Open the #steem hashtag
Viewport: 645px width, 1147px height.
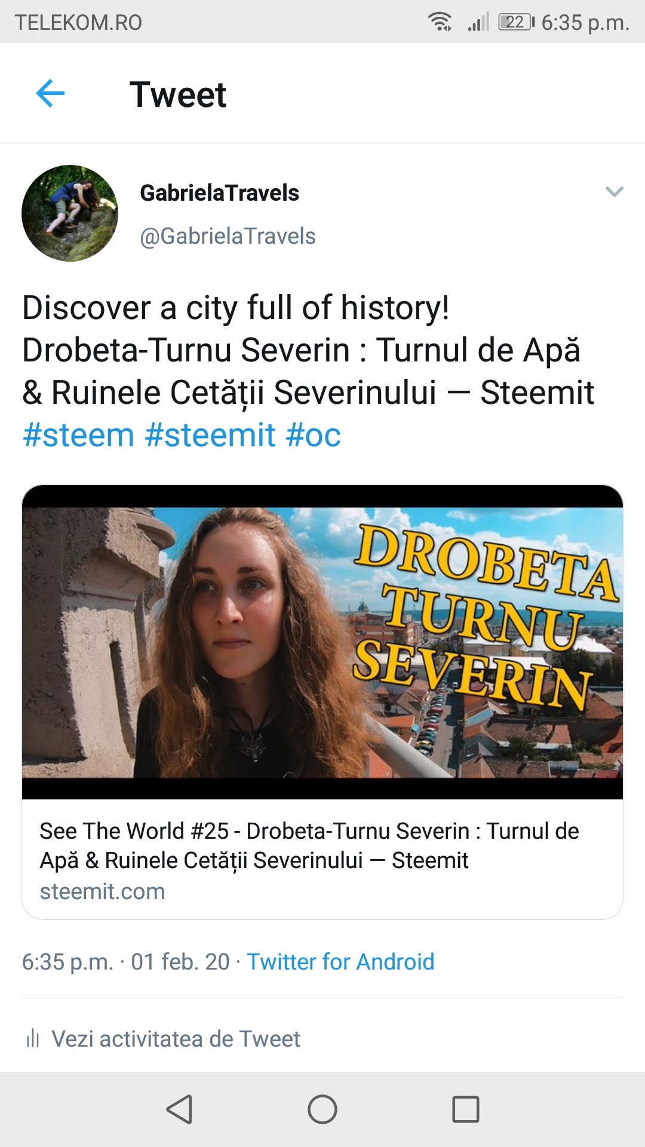tap(78, 435)
